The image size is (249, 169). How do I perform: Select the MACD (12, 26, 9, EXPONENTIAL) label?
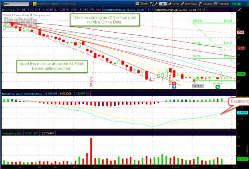pos(22,94)
